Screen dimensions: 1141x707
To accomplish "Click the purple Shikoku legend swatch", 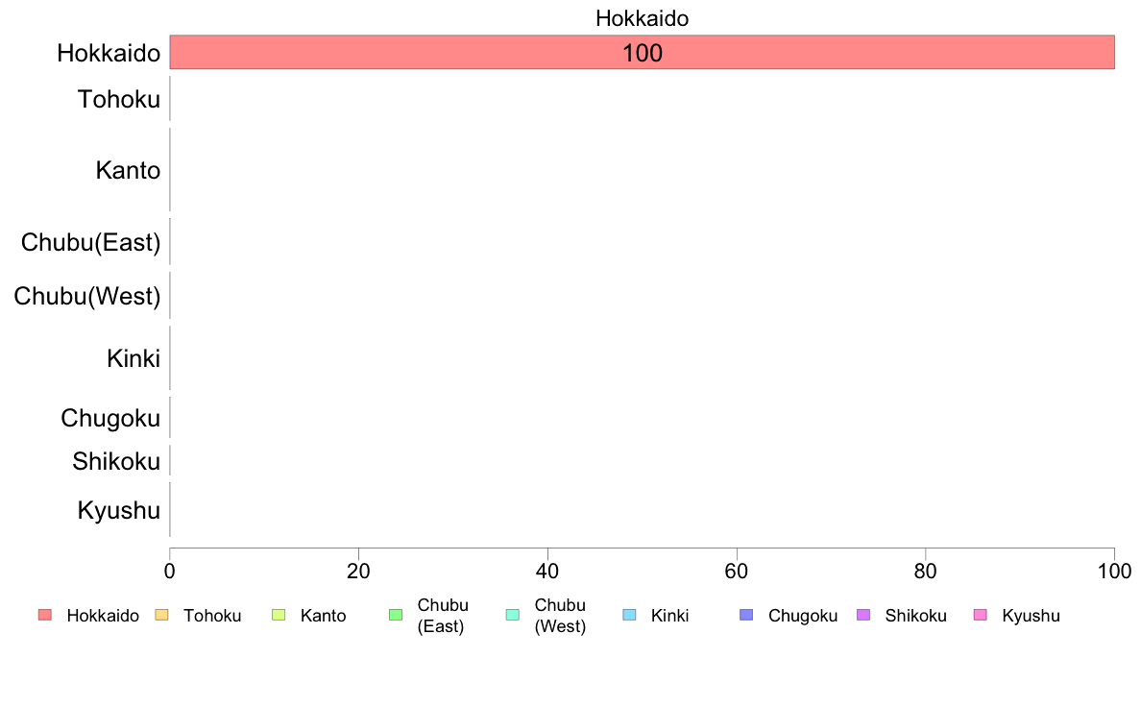I will pyautogui.click(x=862, y=615).
